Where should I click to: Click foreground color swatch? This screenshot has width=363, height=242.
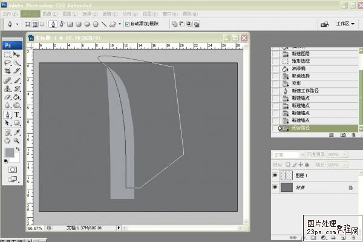tap(10, 153)
